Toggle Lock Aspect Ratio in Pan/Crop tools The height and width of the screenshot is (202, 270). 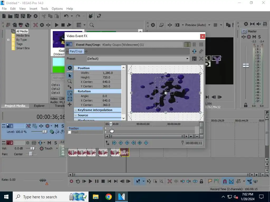tap(70, 93)
